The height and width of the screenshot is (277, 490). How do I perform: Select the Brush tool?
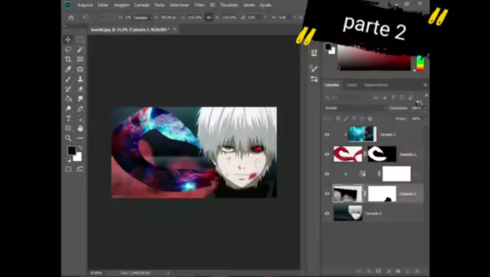coord(68,79)
